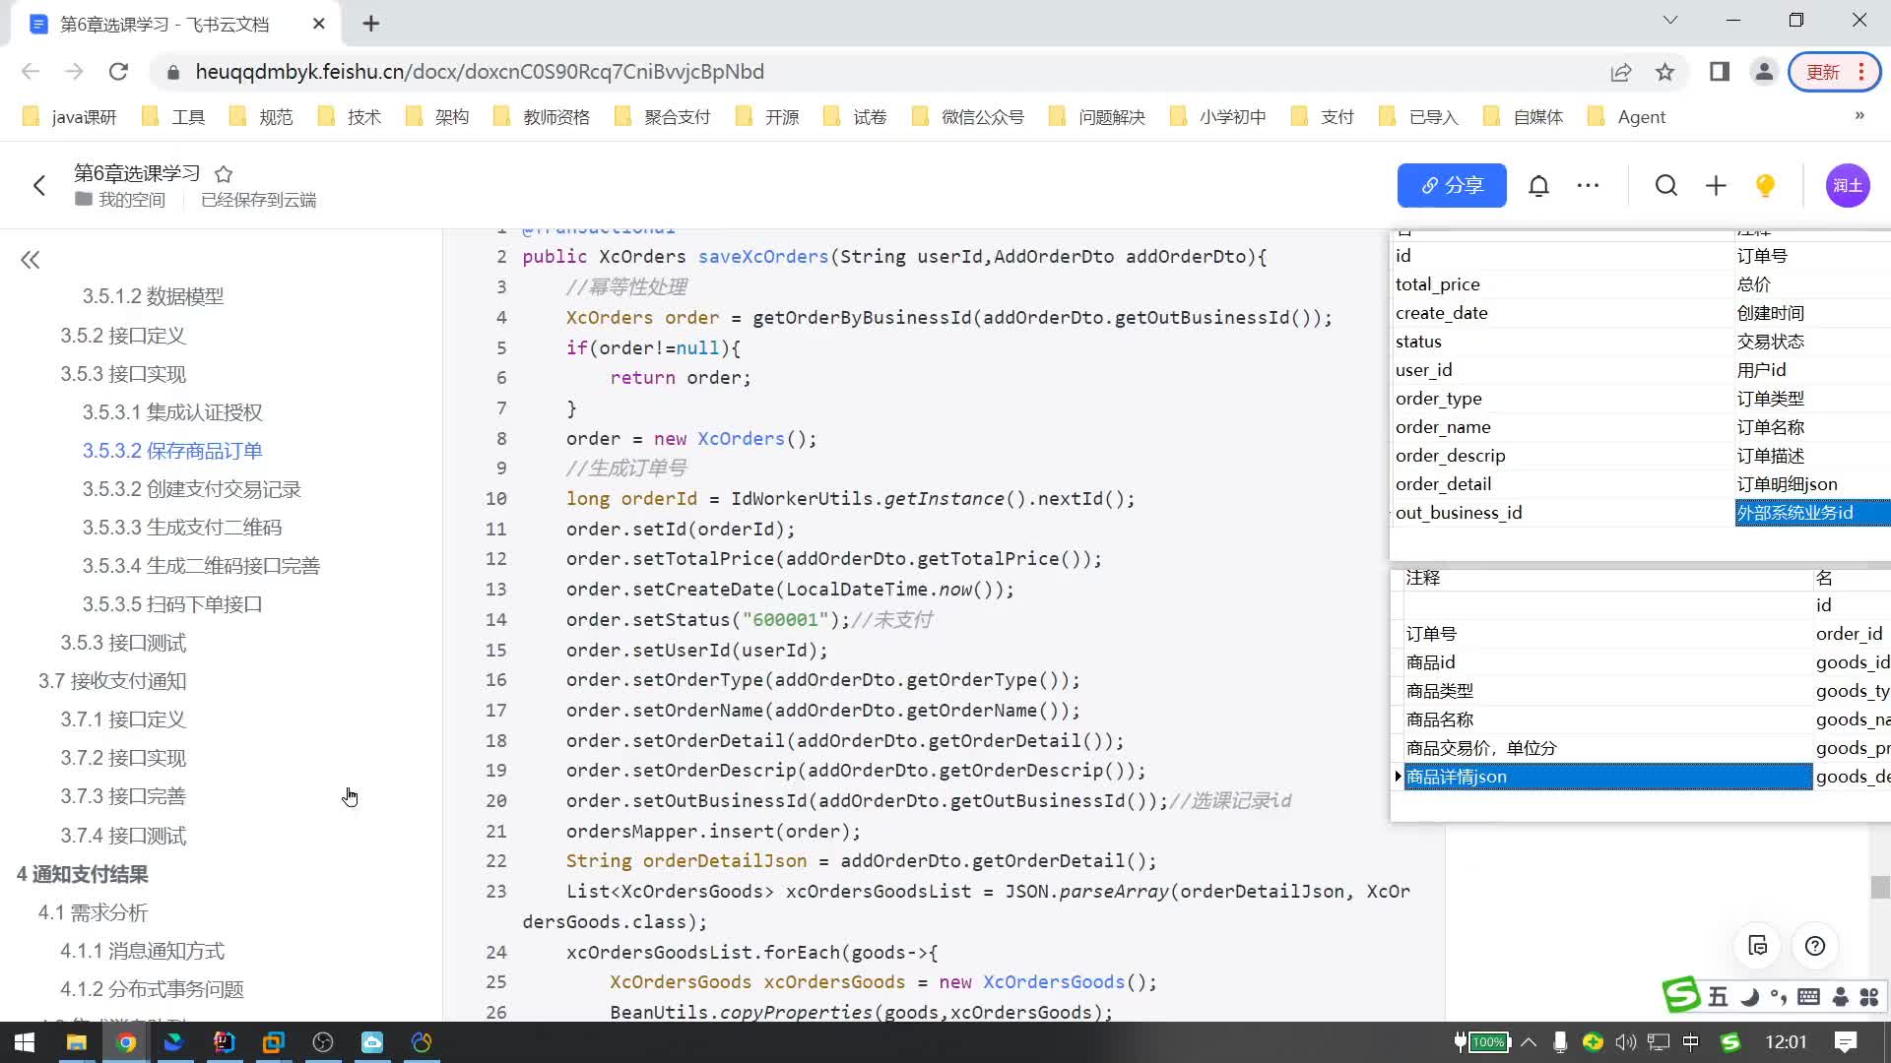The width and height of the screenshot is (1891, 1063).
Task: Click the 分享 share button
Action: [x=1452, y=185]
